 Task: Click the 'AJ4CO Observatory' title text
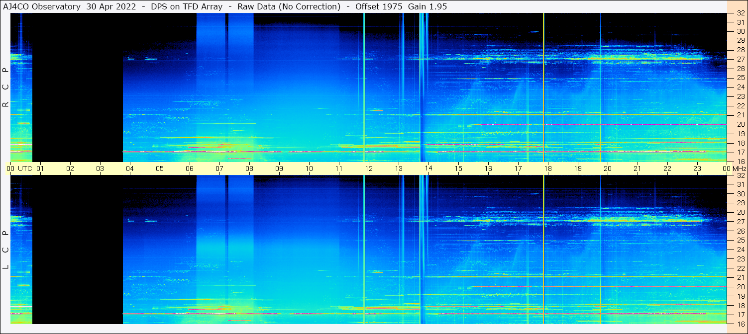[42, 6]
